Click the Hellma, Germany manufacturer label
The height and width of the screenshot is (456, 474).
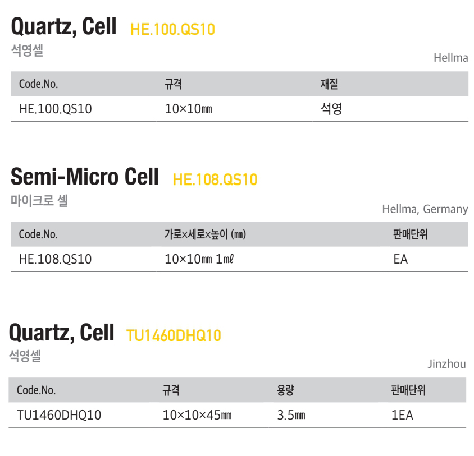pos(425,209)
